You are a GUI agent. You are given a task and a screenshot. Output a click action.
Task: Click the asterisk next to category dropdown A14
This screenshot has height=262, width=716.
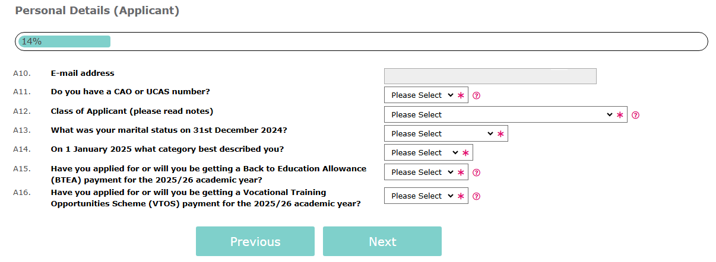pos(465,153)
